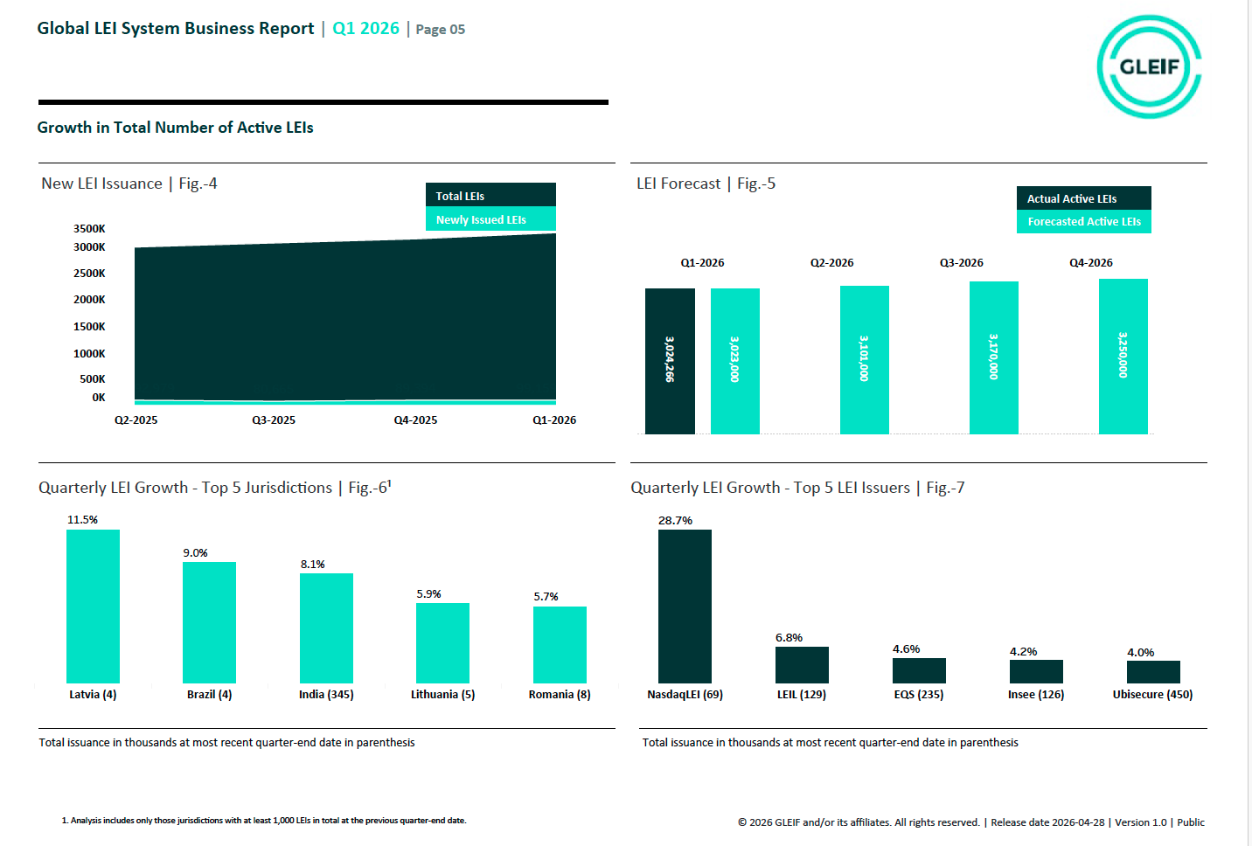Click the Growth in Total Number heading
The width and height of the screenshot is (1252, 846).
click(175, 128)
